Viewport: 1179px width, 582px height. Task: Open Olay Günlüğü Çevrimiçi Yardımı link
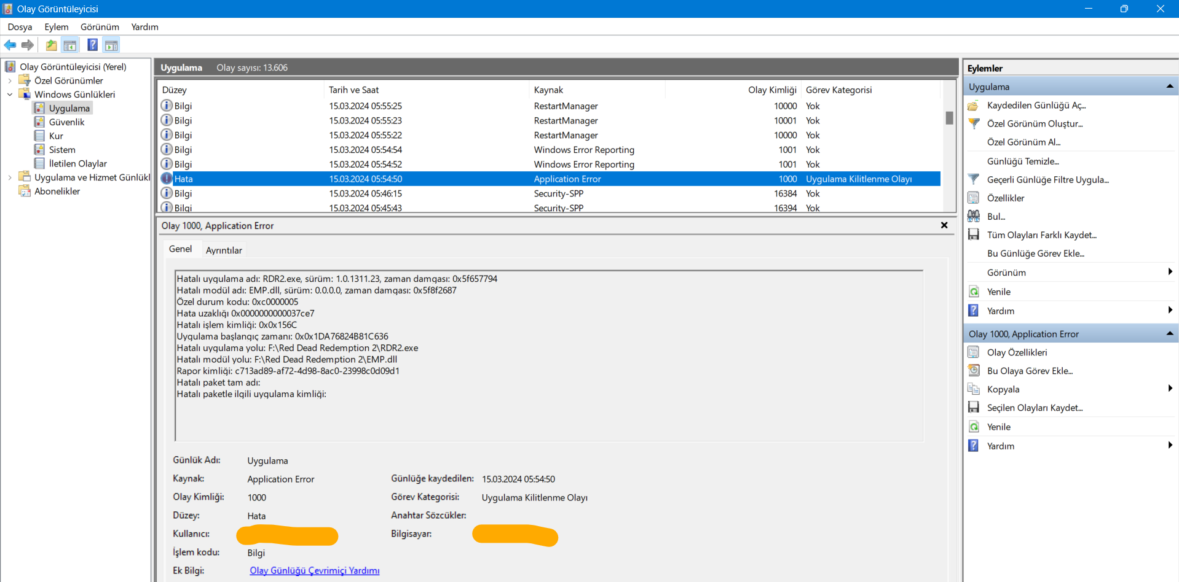(x=315, y=570)
